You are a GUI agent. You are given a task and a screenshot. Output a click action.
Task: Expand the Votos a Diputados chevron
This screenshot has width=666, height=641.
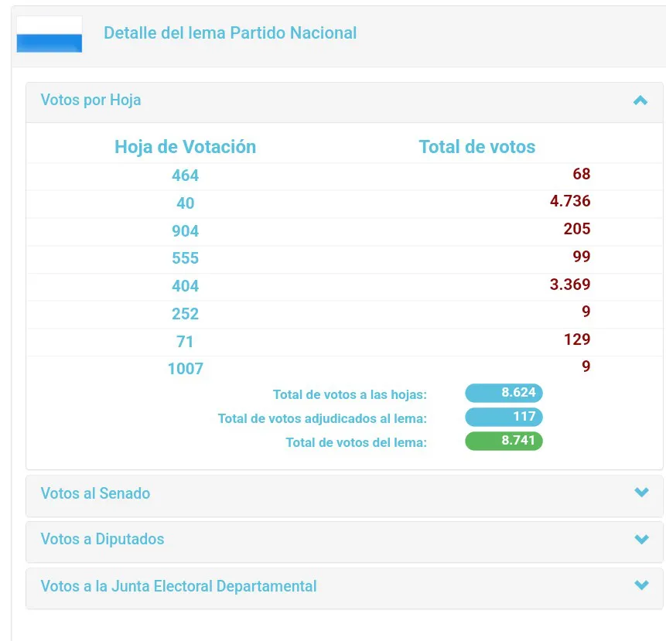(640, 539)
